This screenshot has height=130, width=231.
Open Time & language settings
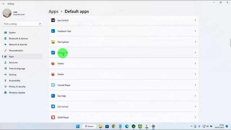coord(22,69)
